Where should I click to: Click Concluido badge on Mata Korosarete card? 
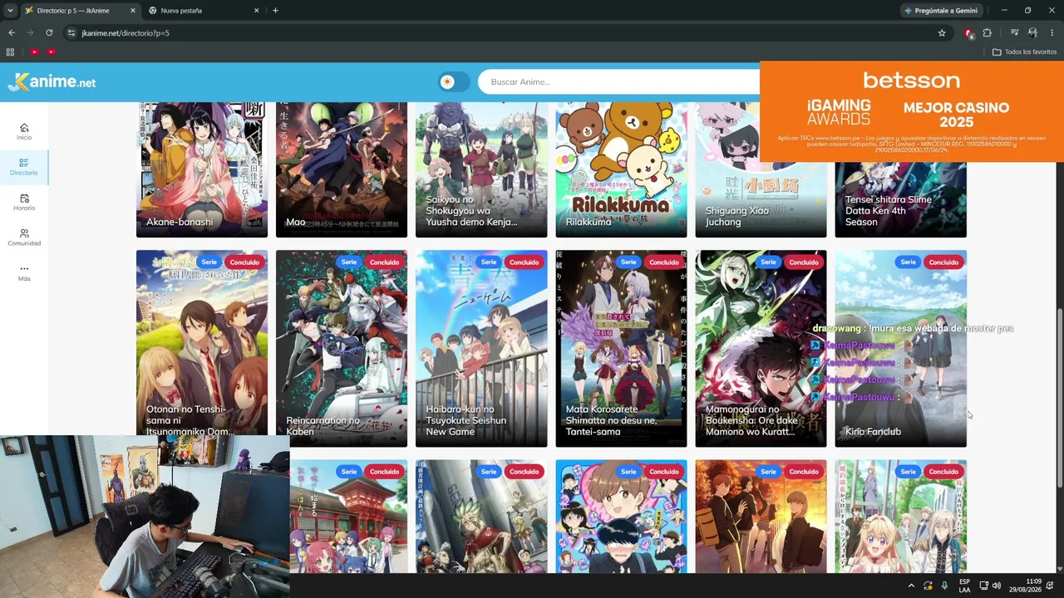coord(663,262)
